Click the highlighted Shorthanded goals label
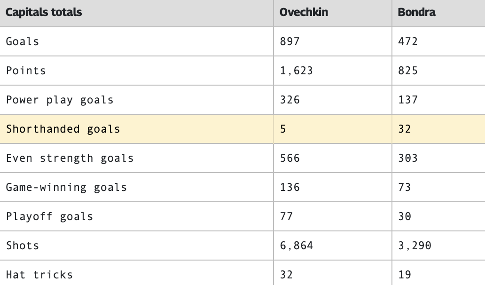This screenshot has height=285, width=485. (x=63, y=129)
